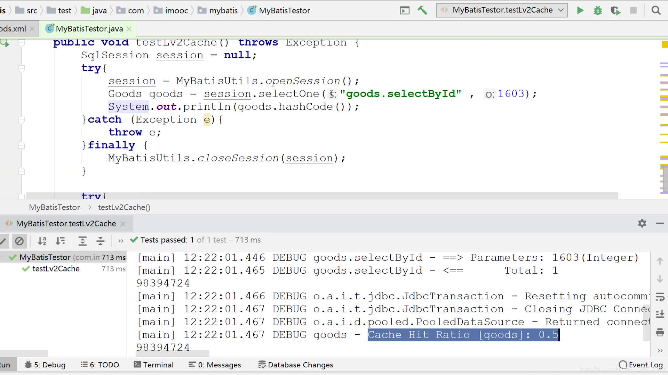
Task: Toggle soft-wrap in console output
Action: [x=660, y=297]
